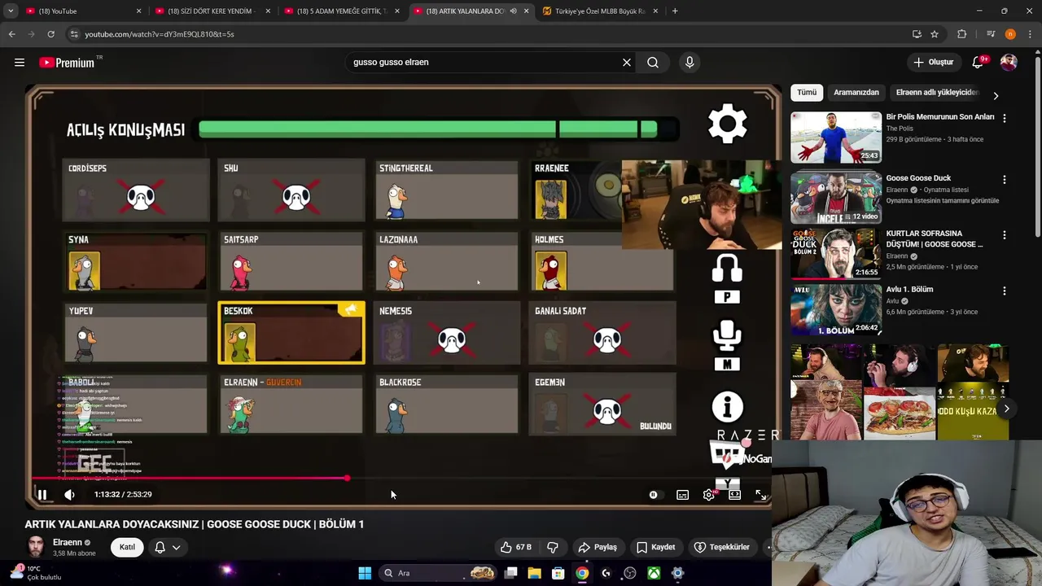Open a new browser tab
The height and width of the screenshot is (586, 1042).
click(675, 11)
